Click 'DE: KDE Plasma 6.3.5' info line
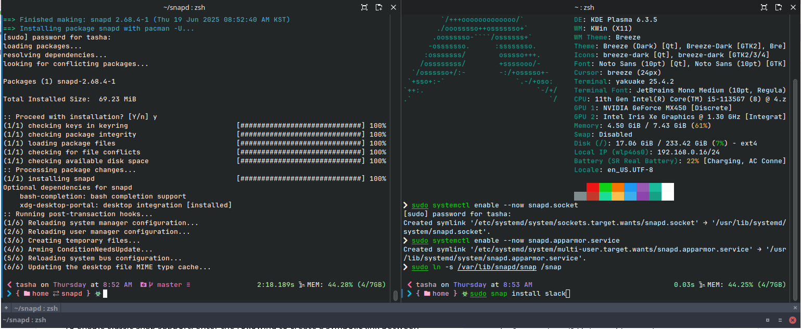Image resolution: width=801 pixels, height=329 pixels. (616, 20)
